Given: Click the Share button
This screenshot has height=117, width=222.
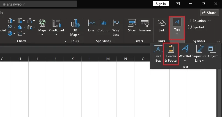Looking at the screenshot, I should click(x=209, y=13).
